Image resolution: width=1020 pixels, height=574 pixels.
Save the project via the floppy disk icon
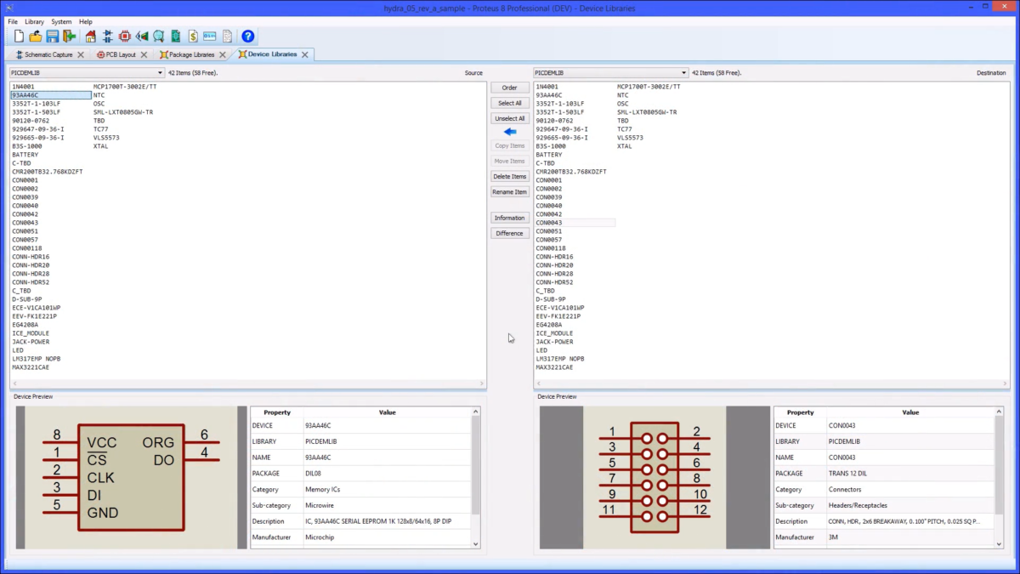click(x=53, y=37)
